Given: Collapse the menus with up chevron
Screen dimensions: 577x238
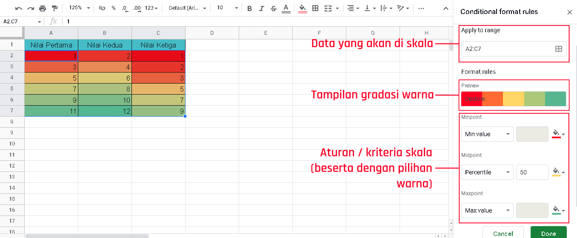Looking at the screenshot, I should [x=446, y=8].
